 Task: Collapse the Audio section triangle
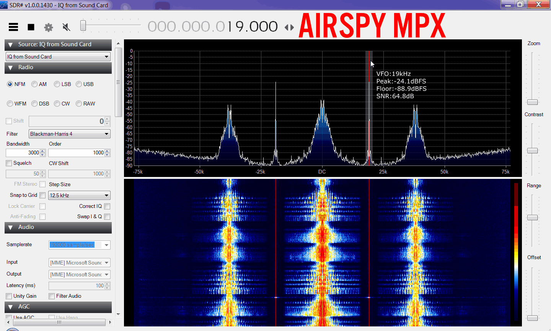(x=10, y=227)
